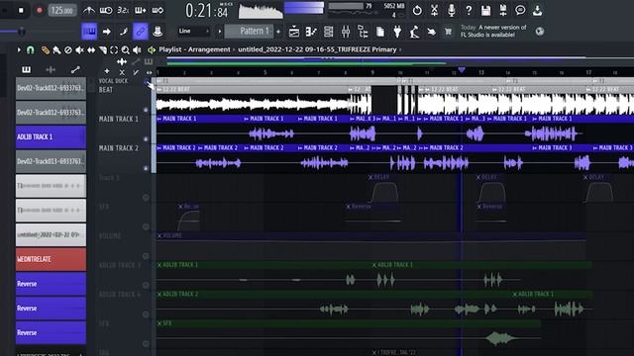Toggle the 3-2-1 countdown before recording
The height and width of the screenshot is (356, 634).
[x=123, y=10]
